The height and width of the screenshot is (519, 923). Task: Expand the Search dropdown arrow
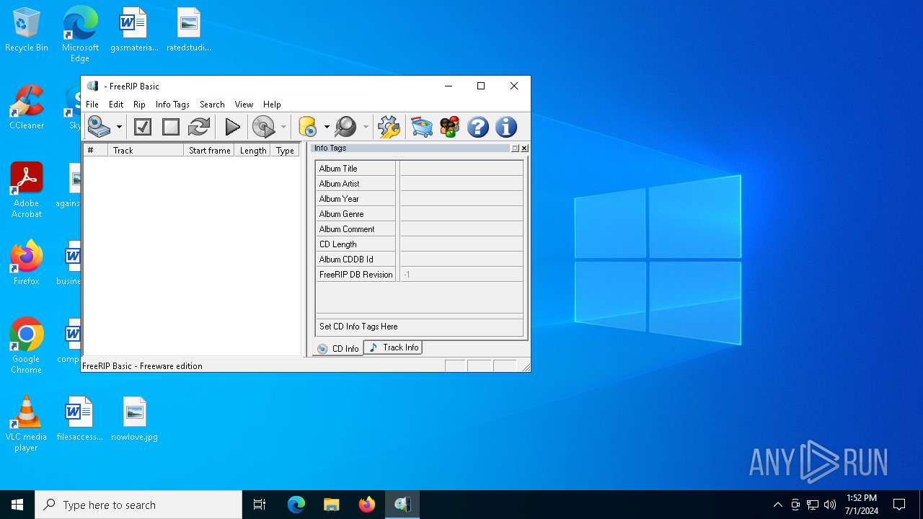click(366, 128)
